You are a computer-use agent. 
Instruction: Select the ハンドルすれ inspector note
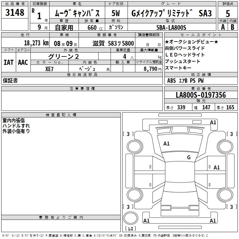[x=16, y=126]
